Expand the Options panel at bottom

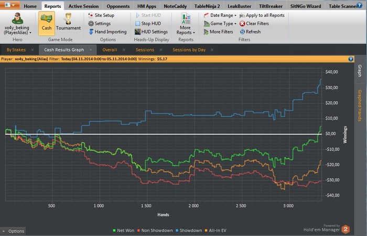coord(13,231)
